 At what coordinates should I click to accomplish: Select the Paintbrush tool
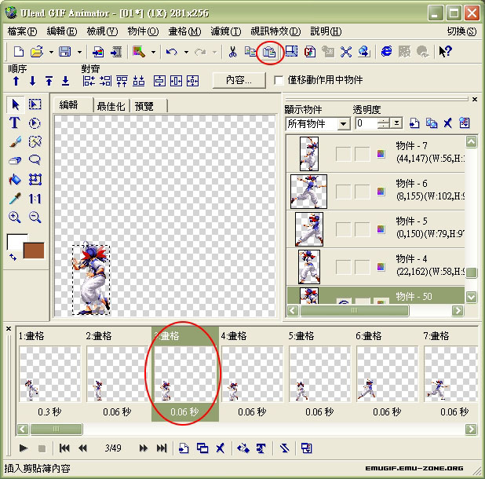coord(15,141)
